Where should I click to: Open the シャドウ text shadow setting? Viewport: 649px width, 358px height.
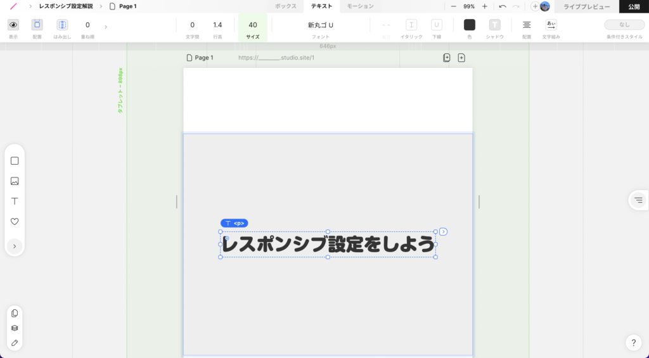[x=494, y=25]
